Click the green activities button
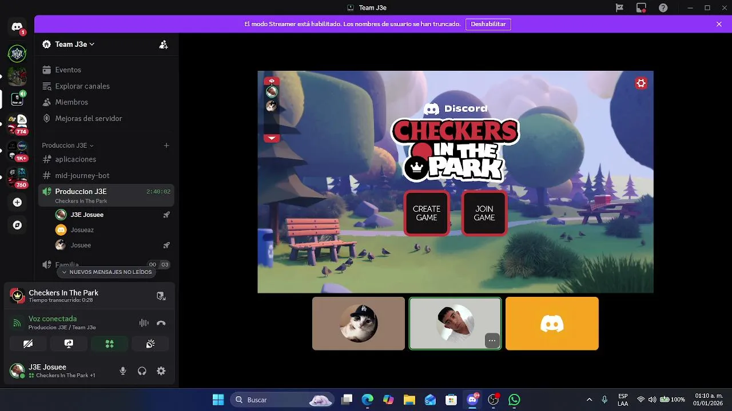The width and height of the screenshot is (732, 411). 109,344
